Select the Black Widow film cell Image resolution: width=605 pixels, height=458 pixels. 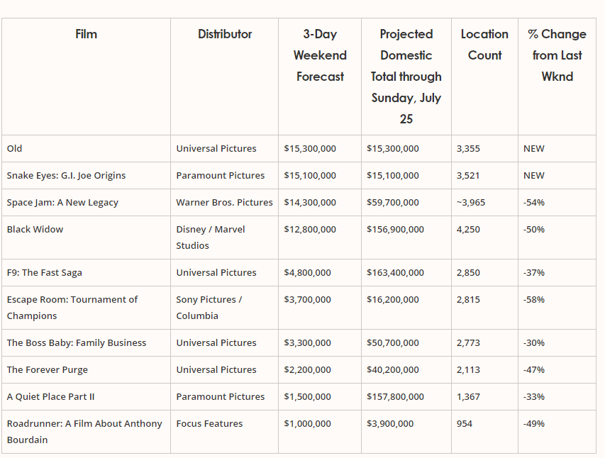point(35,230)
